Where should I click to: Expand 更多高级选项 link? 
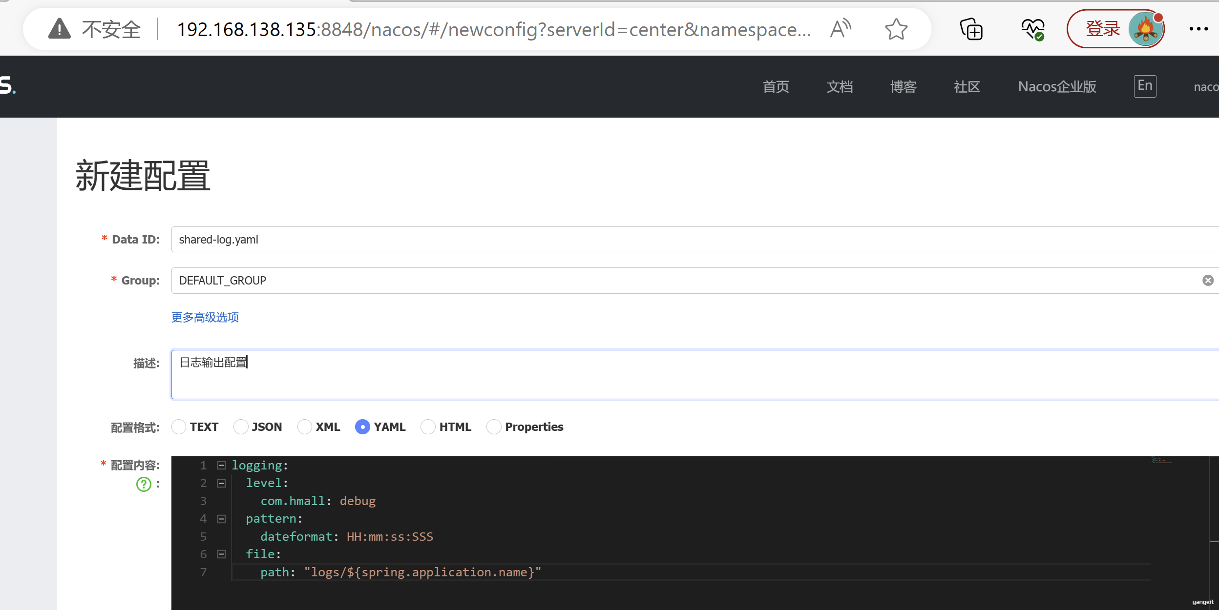pyautogui.click(x=205, y=317)
